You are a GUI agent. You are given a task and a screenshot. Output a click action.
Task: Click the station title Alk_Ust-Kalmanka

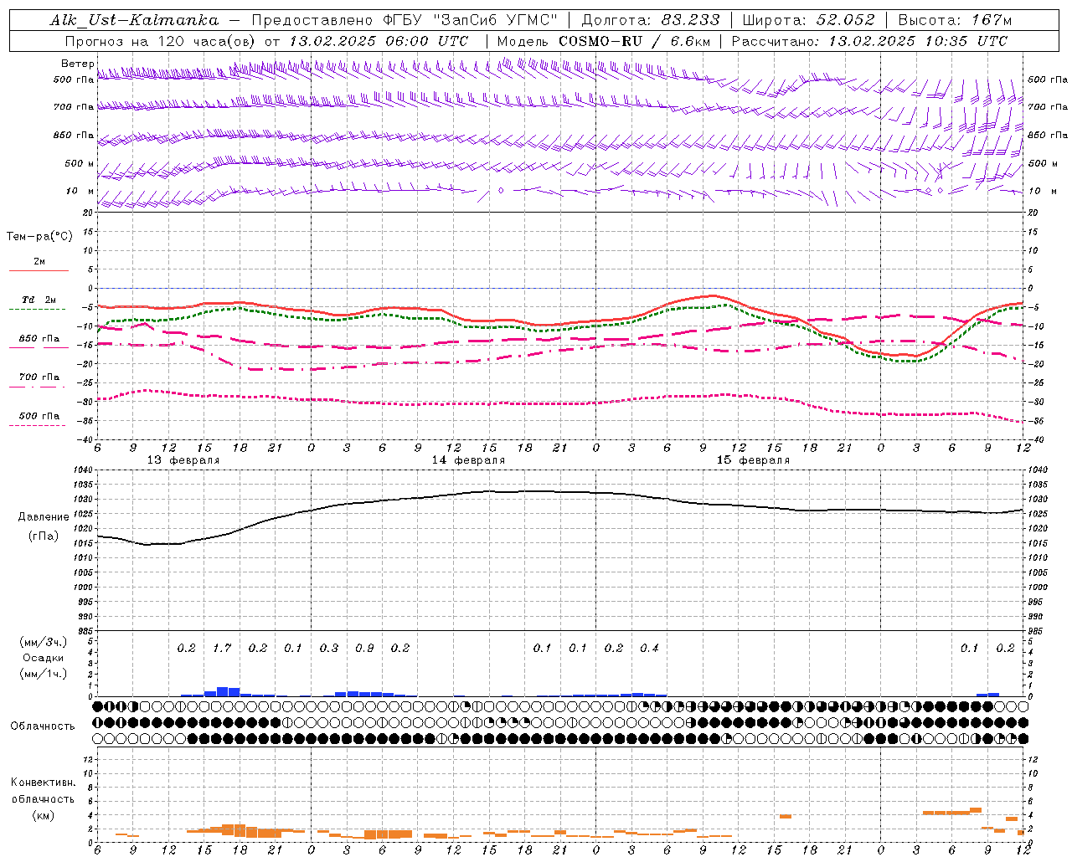pyautogui.click(x=134, y=20)
